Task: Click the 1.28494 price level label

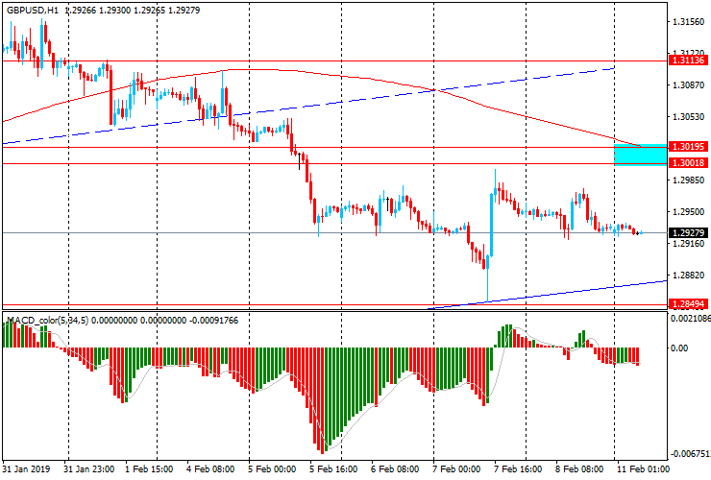Action: tap(688, 304)
